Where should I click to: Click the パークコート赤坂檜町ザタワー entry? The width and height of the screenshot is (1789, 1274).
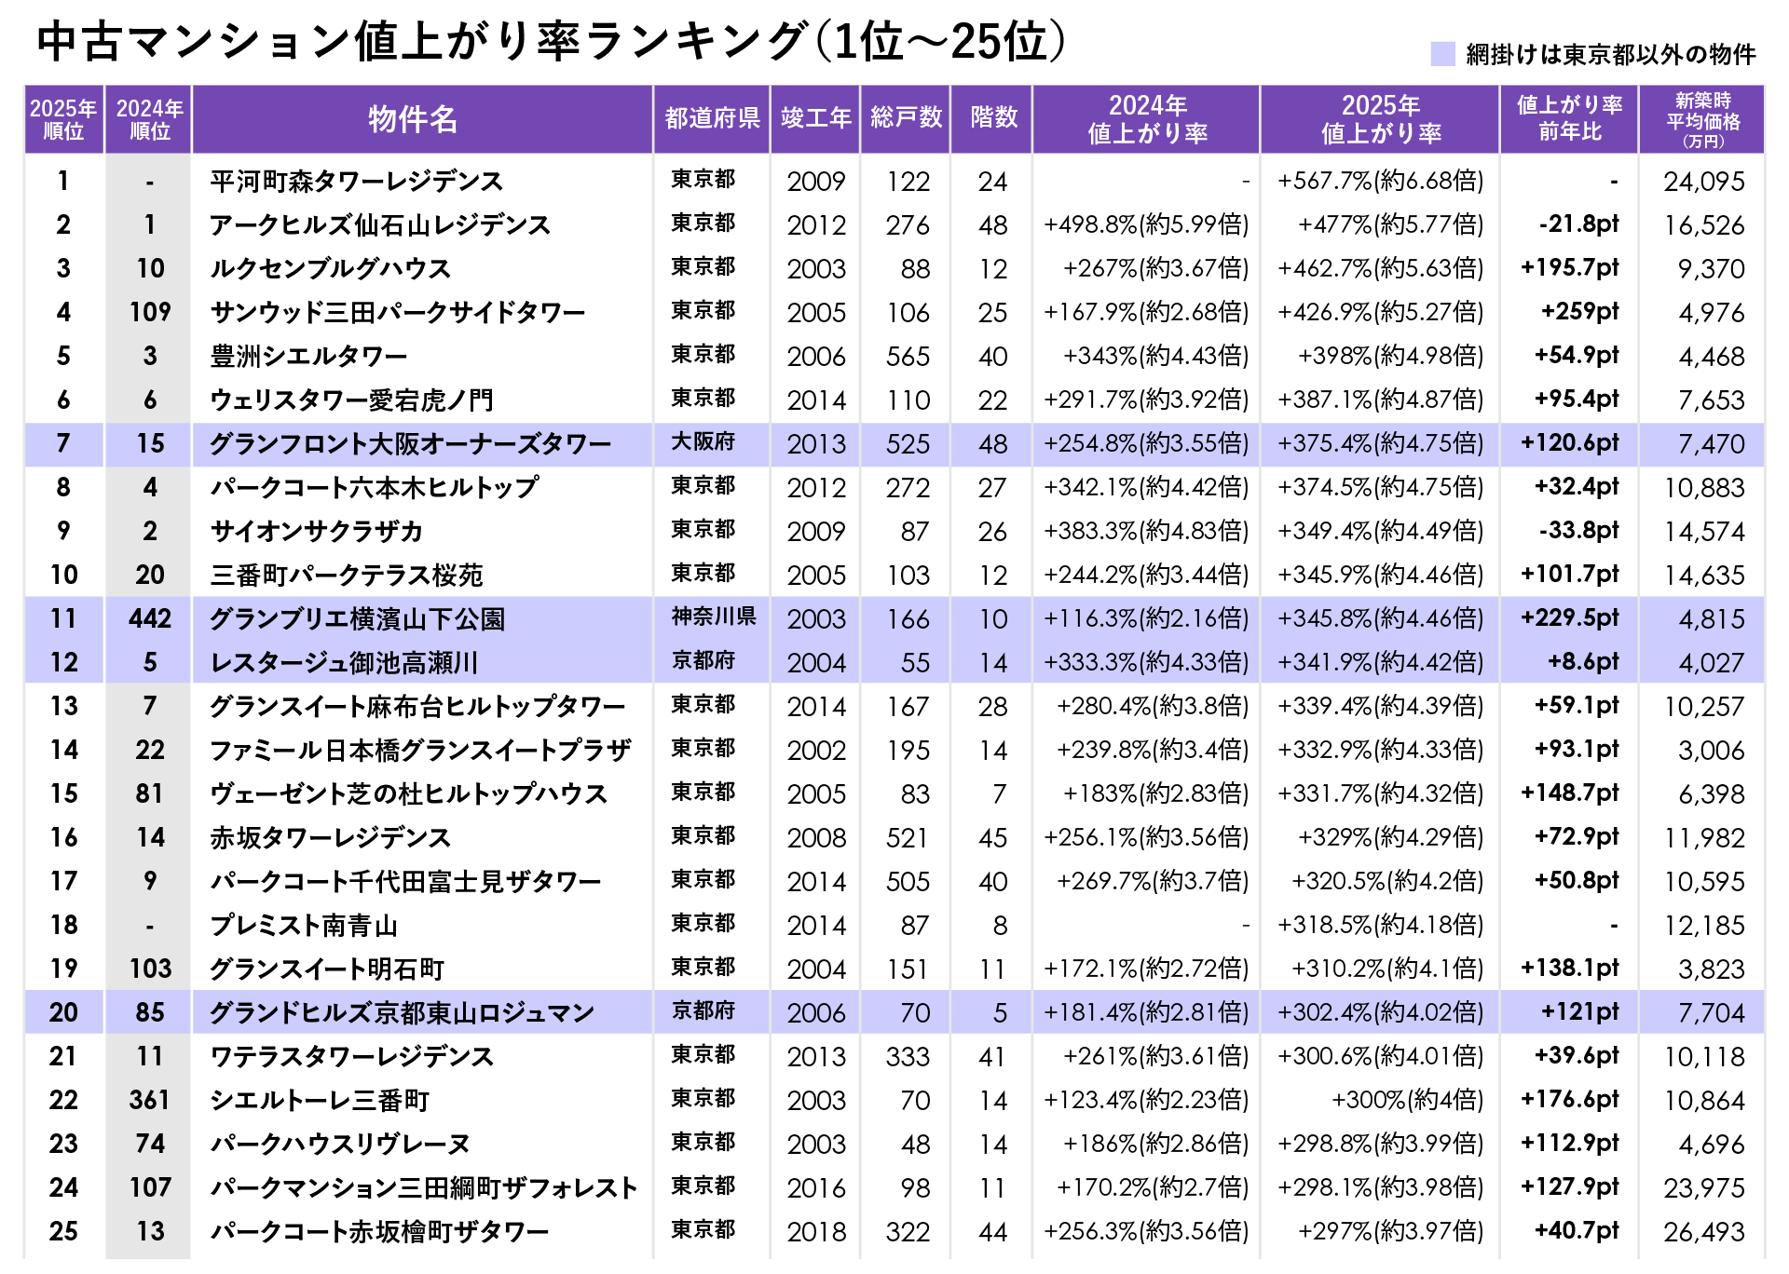click(379, 1232)
